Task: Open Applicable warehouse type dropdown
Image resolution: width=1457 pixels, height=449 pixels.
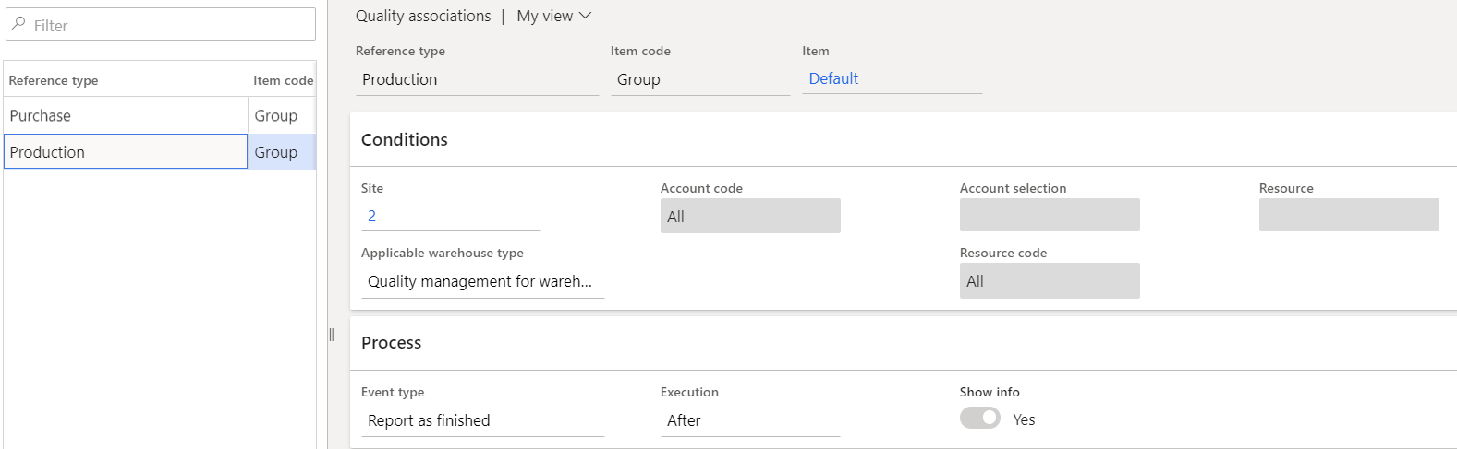Action: coord(481,281)
